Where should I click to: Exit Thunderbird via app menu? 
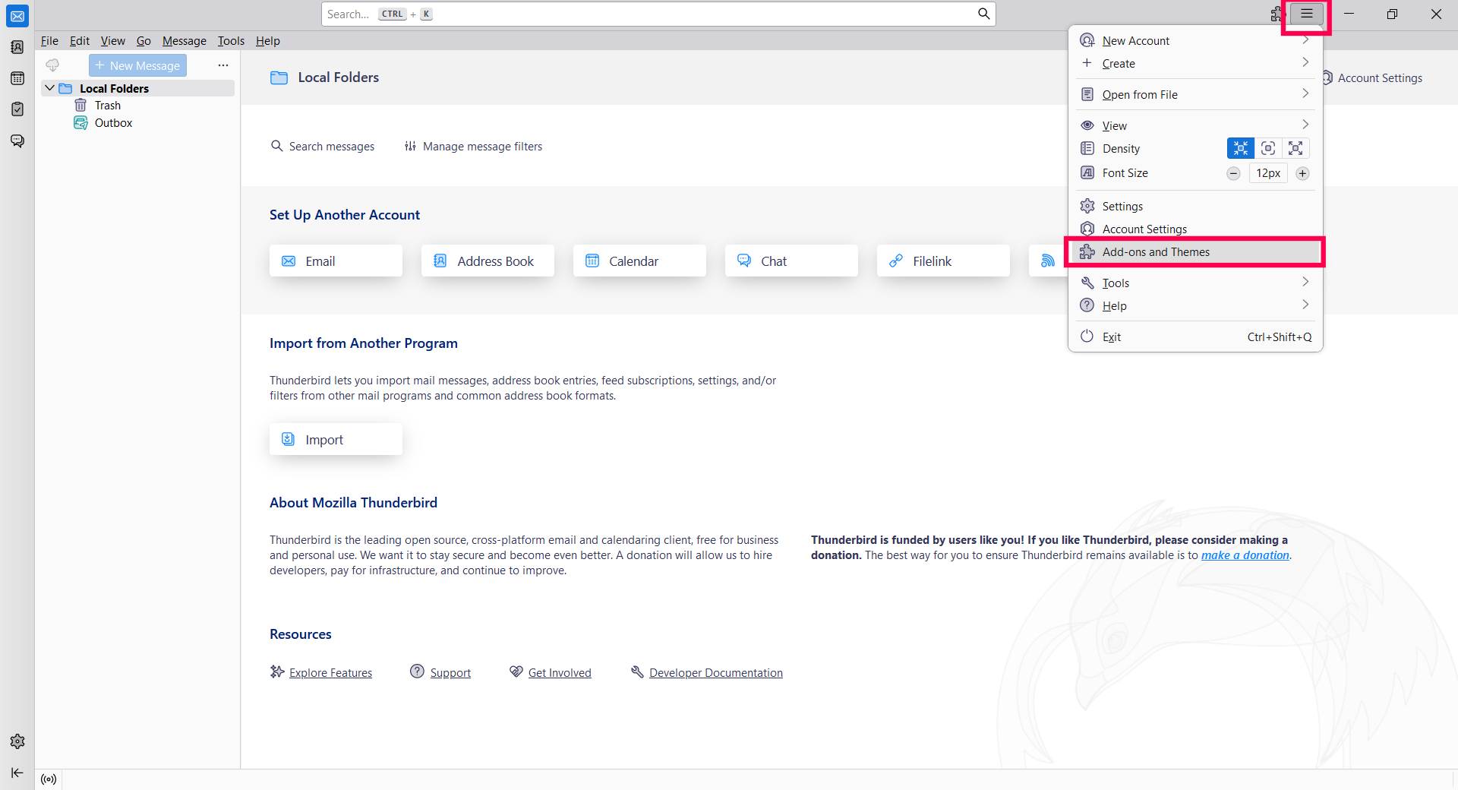1195,337
